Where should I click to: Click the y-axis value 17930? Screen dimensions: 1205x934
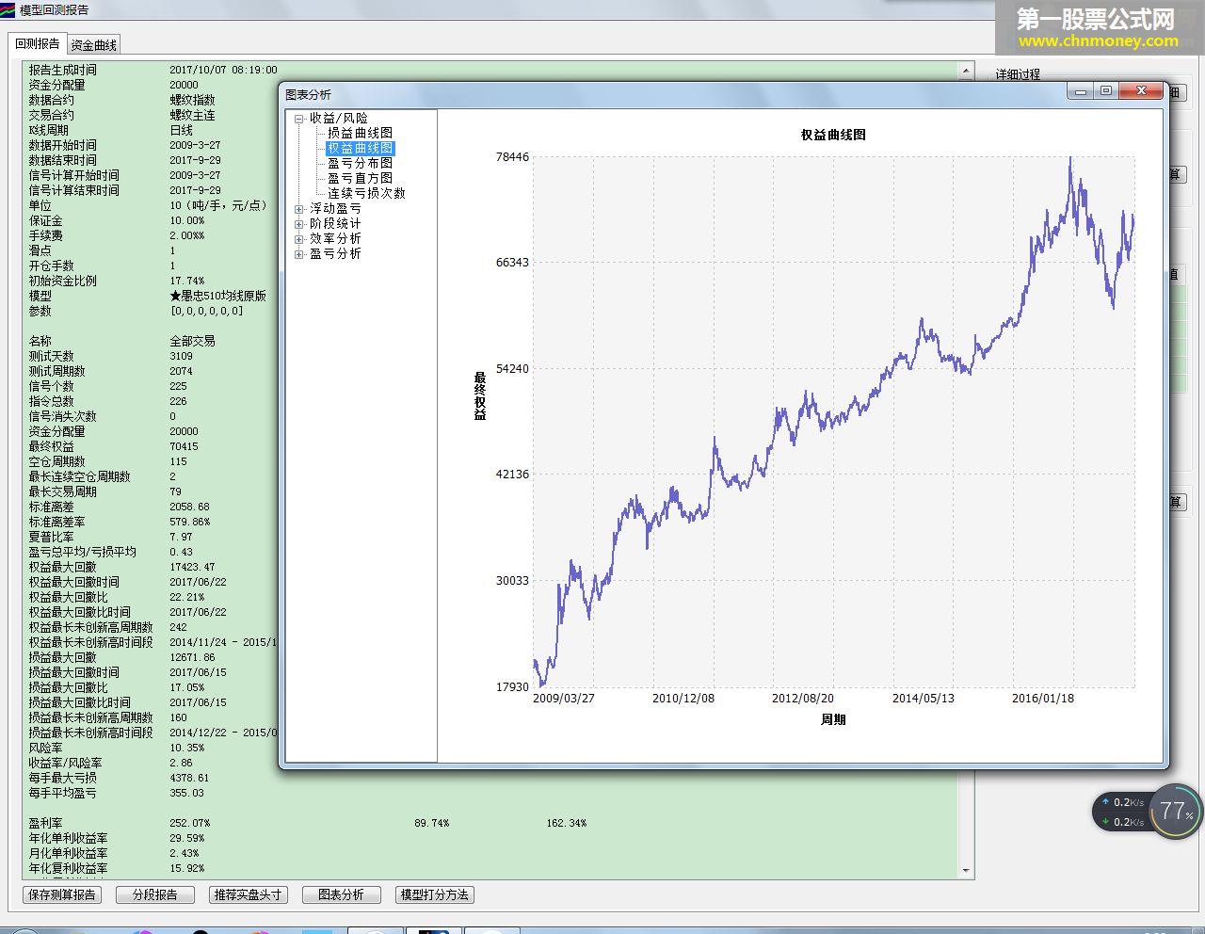click(x=512, y=686)
